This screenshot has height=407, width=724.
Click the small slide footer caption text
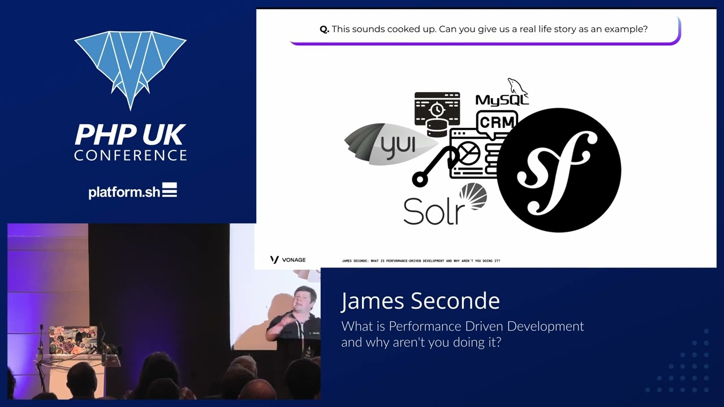coord(421,261)
